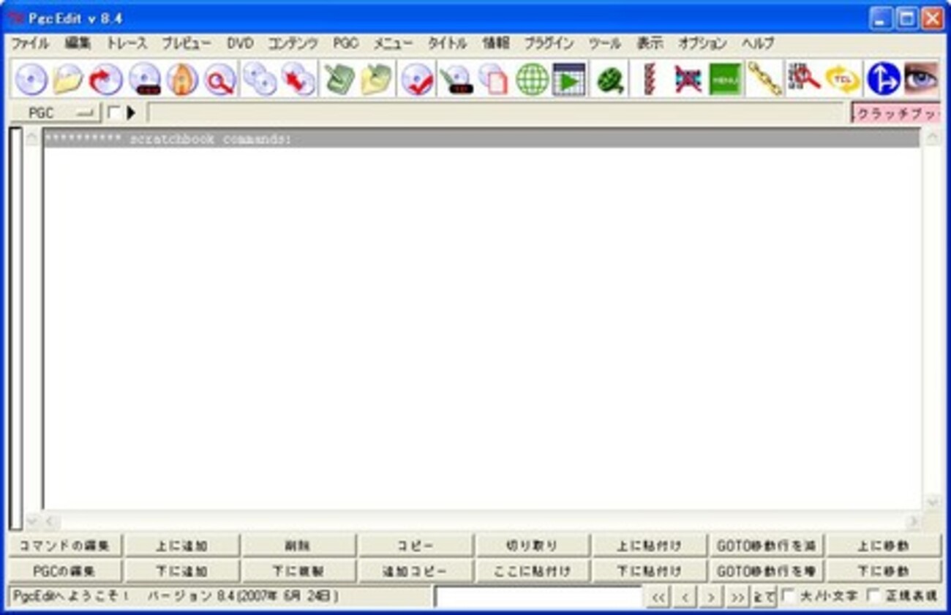Click the green MENU square icon
Viewport: 951px width, 615px height.
[x=725, y=79]
